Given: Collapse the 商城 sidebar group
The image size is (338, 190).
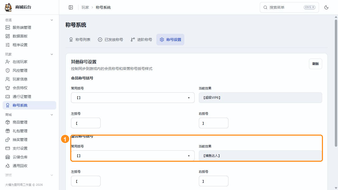Looking at the screenshot, I should [29, 115].
